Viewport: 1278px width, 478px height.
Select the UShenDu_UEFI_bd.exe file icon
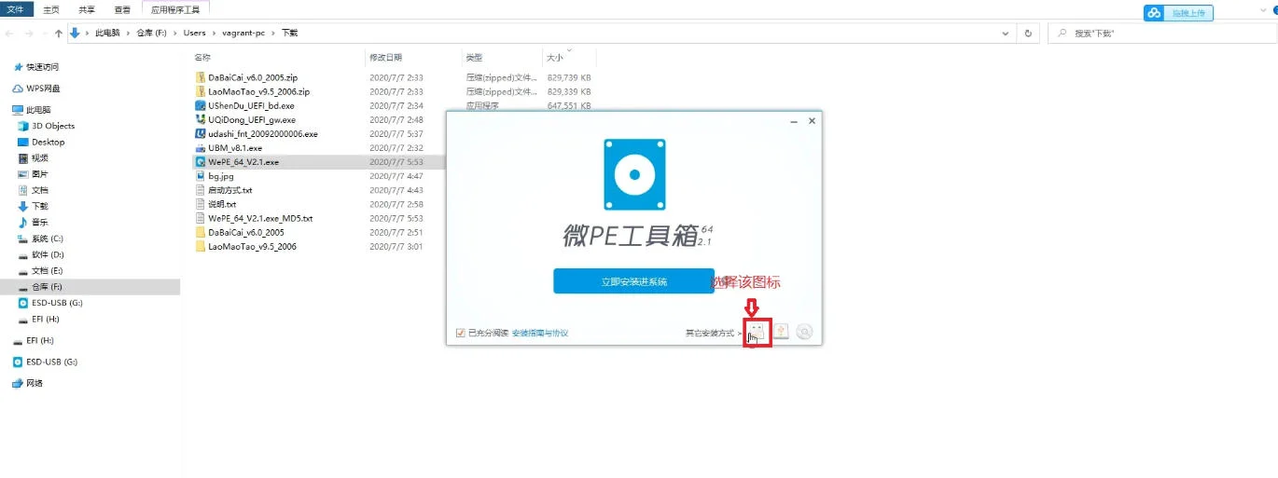(x=201, y=106)
